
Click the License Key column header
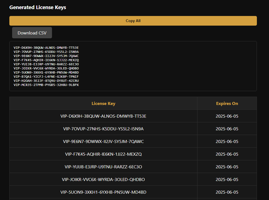click(x=103, y=103)
